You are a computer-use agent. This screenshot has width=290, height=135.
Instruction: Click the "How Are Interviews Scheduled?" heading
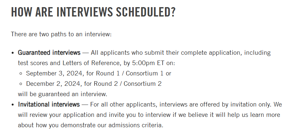(x=93, y=12)
